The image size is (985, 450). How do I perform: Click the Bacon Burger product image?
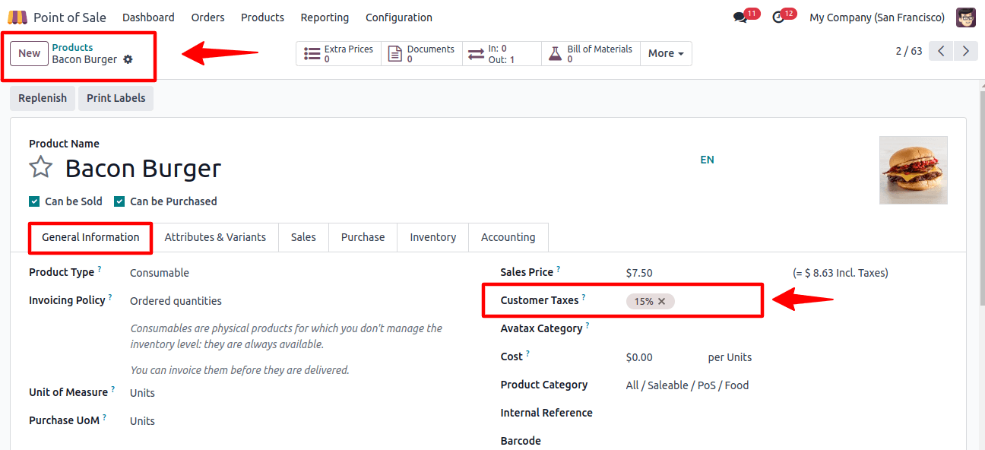click(x=914, y=170)
